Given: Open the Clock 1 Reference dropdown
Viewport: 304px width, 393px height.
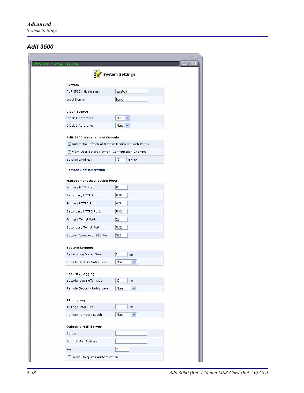Looking at the screenshot, I should point(123,118).
